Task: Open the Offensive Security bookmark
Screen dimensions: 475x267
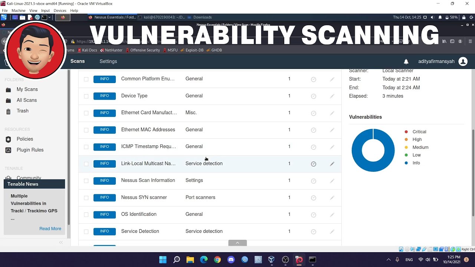Action: pyautogui.click(x=142, y=50)
